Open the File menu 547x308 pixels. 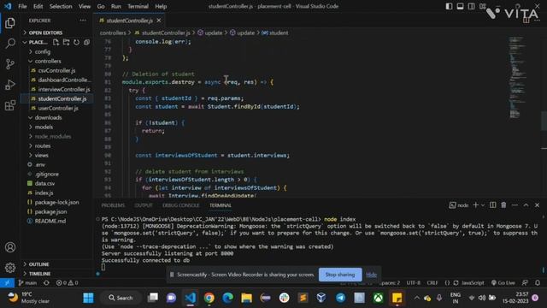(22, 6)
